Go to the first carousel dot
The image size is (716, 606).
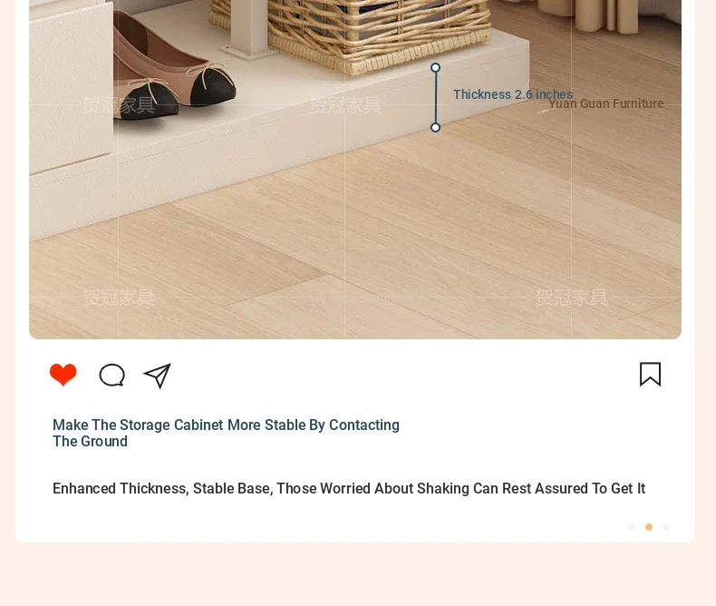632,527
